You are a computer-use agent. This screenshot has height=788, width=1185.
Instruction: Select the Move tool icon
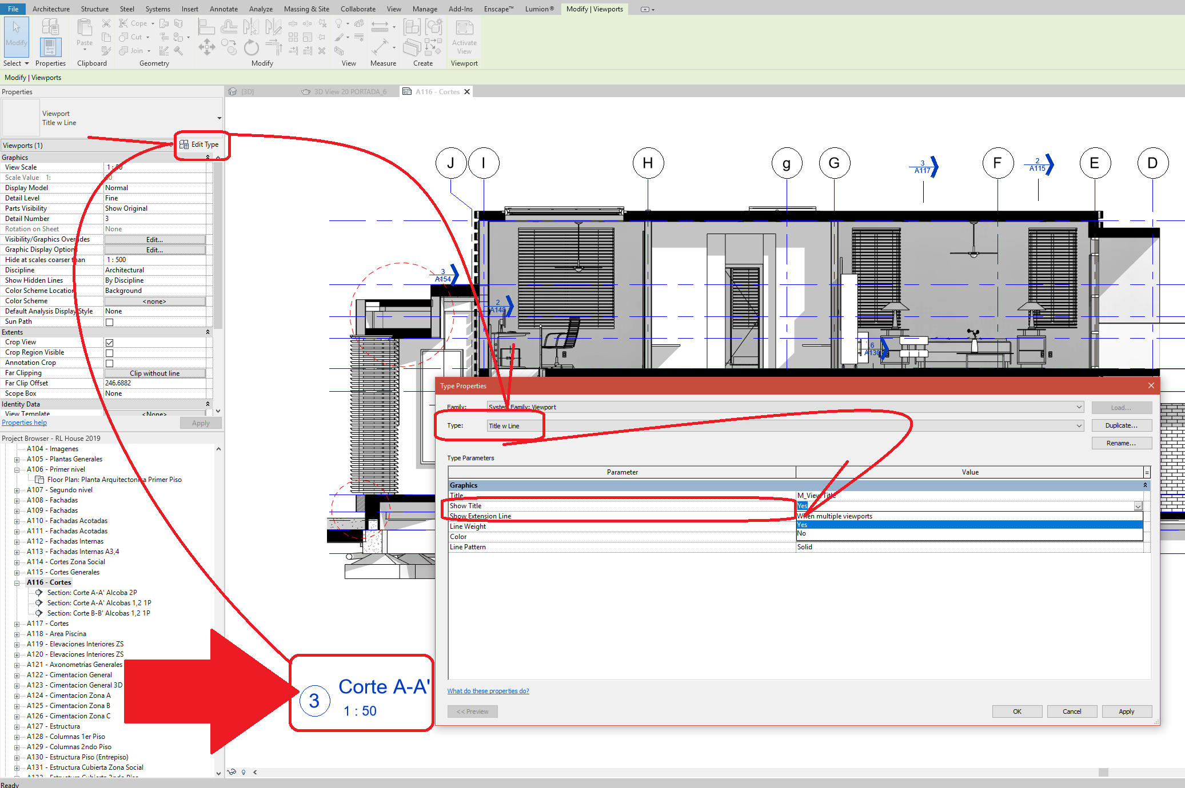click(206, 47)
